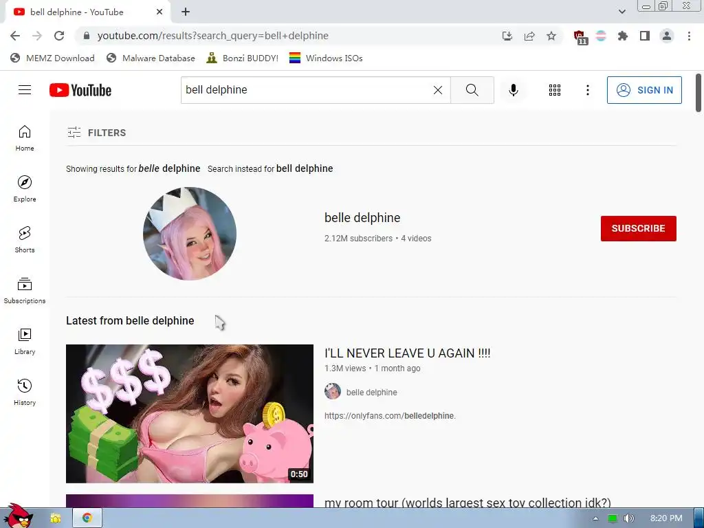The width and height of the screenshot is (704, 528).
Task: Open the Malware Database bookmark
Action: pyautogui.click(x=151, y=58)
